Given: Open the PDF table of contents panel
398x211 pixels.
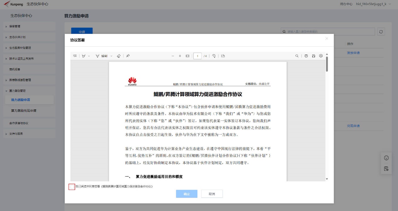Looking at the screenshot, I should [x=75, y=56].
